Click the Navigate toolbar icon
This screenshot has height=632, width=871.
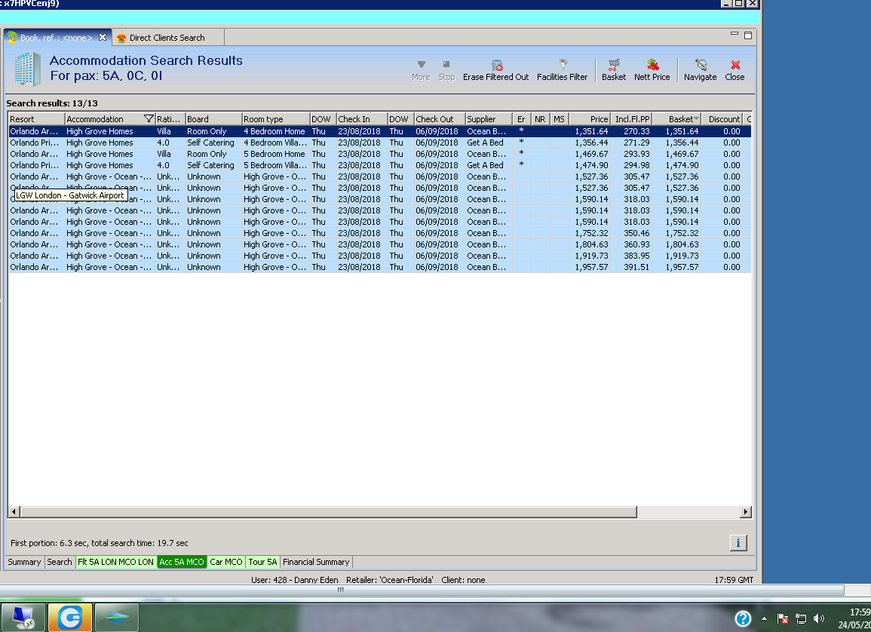click(x=700, y=69)
